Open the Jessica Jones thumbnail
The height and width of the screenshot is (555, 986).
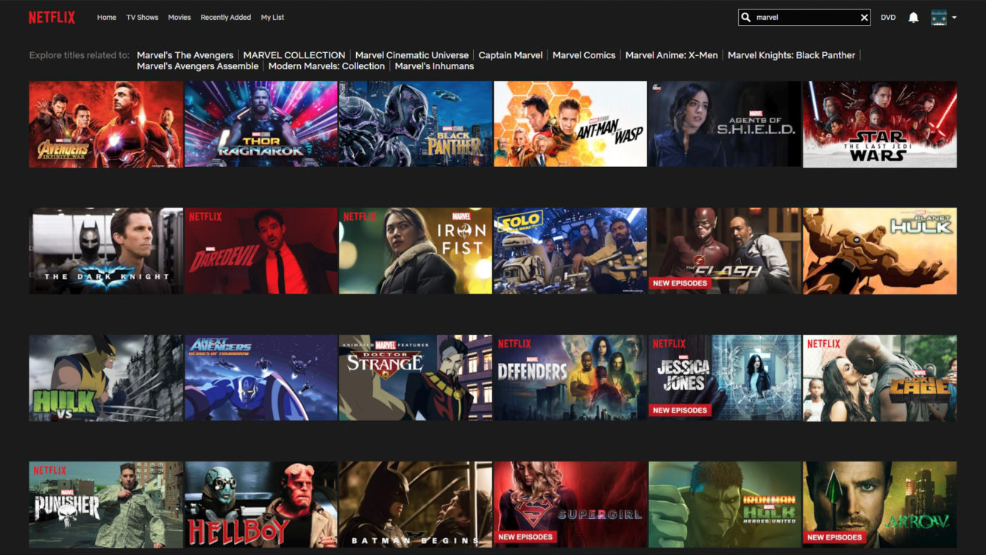[723, 377]
